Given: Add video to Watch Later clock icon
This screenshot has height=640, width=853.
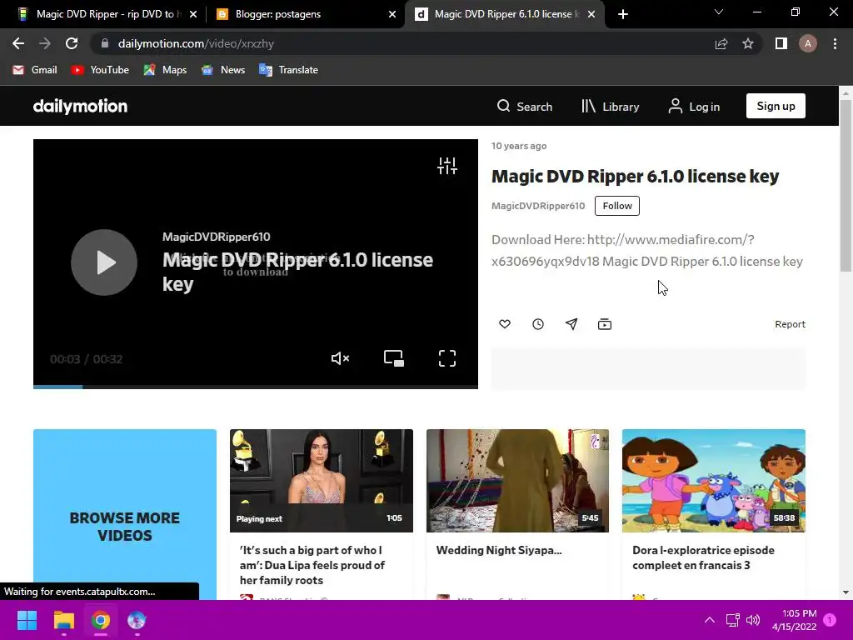Looking at the screenshot, I should 538,324.
